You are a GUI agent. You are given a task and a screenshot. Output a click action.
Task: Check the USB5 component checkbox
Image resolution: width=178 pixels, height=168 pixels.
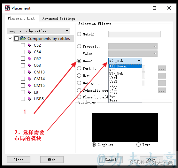click(x=23, y=99)
